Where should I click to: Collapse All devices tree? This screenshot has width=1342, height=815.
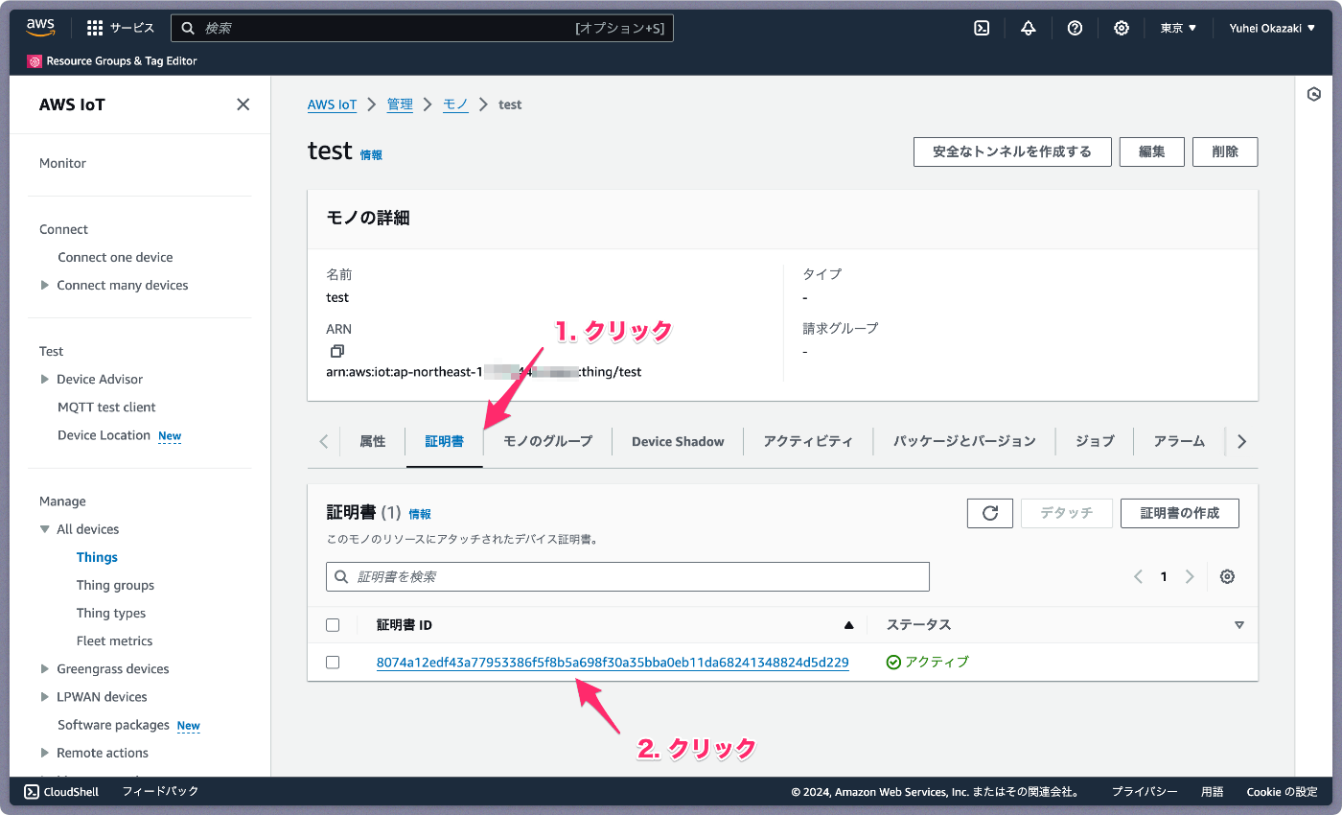[x=44, y=529]
